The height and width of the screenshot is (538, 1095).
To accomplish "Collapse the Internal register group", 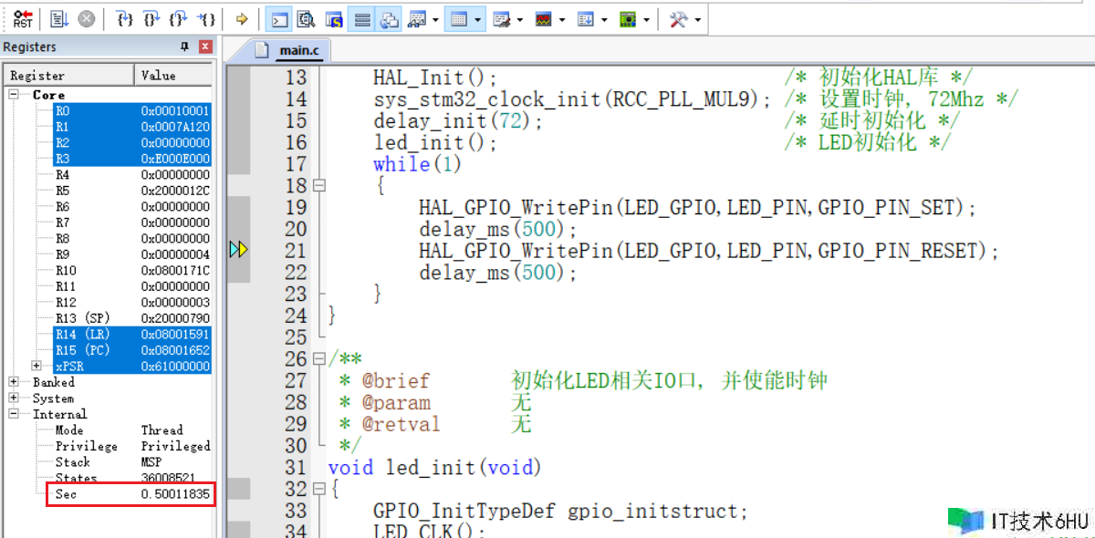I will click(14, 414).
